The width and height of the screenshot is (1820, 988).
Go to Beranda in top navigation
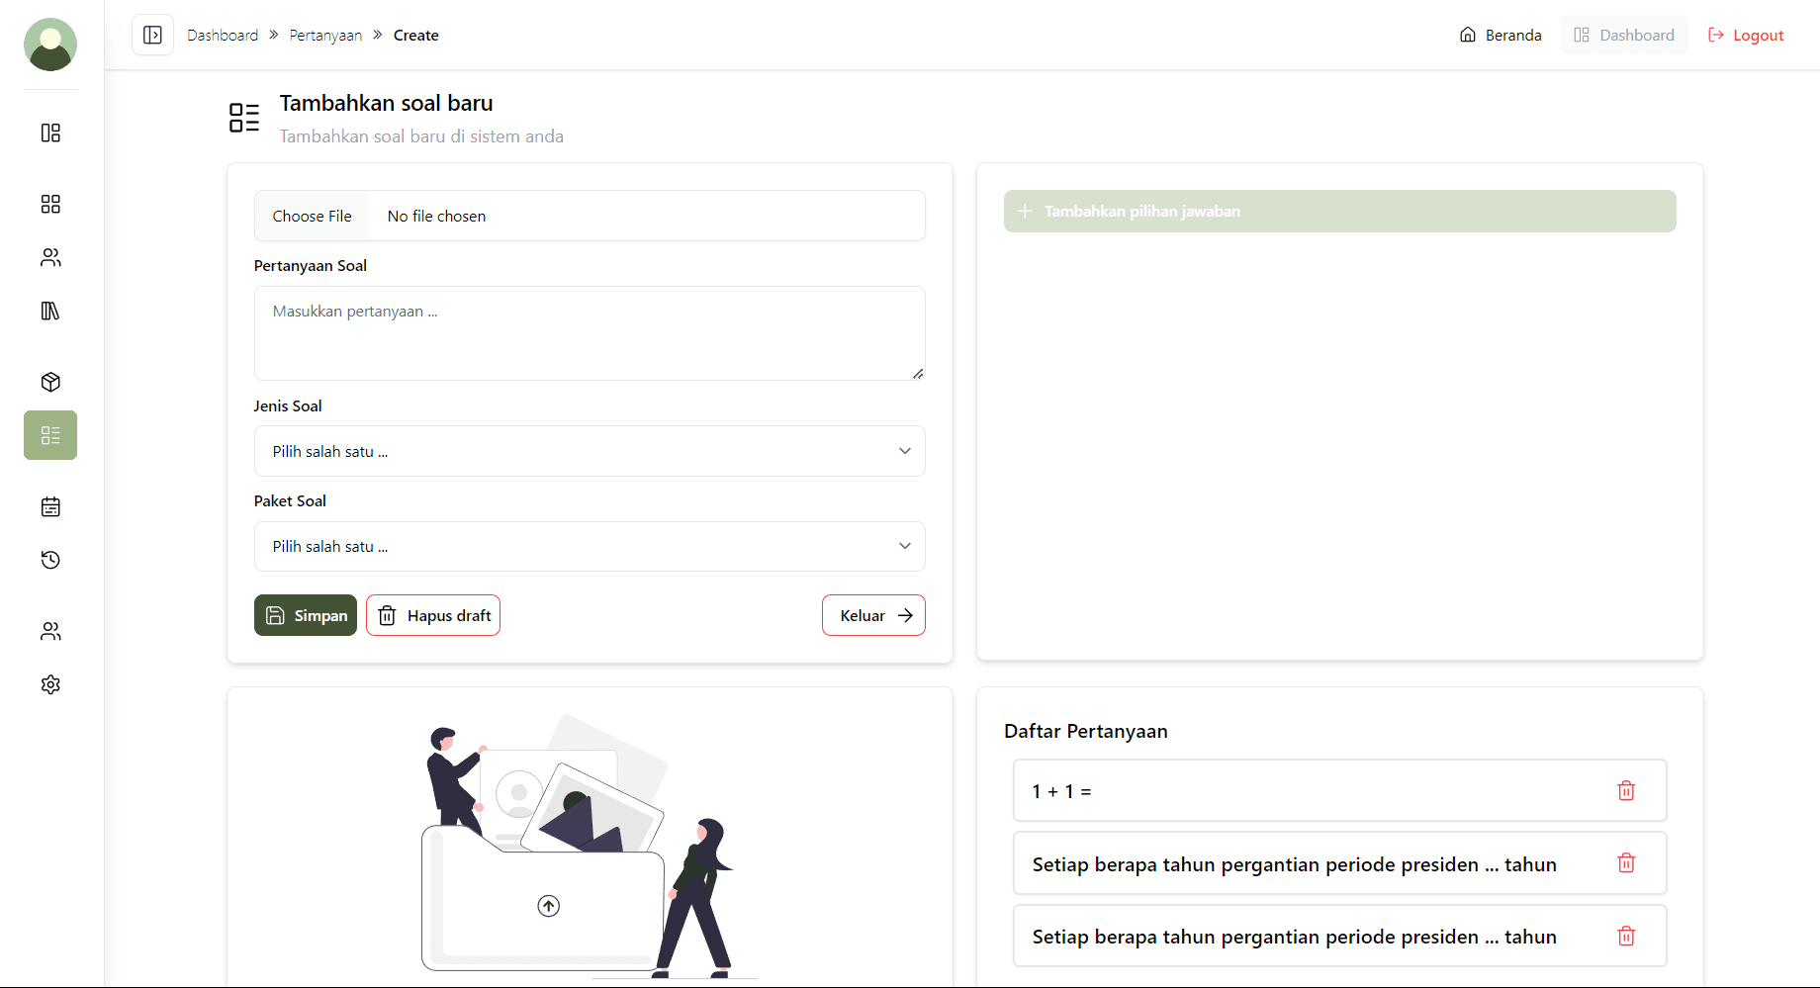pyautogui.click(x=1501, y=36)
